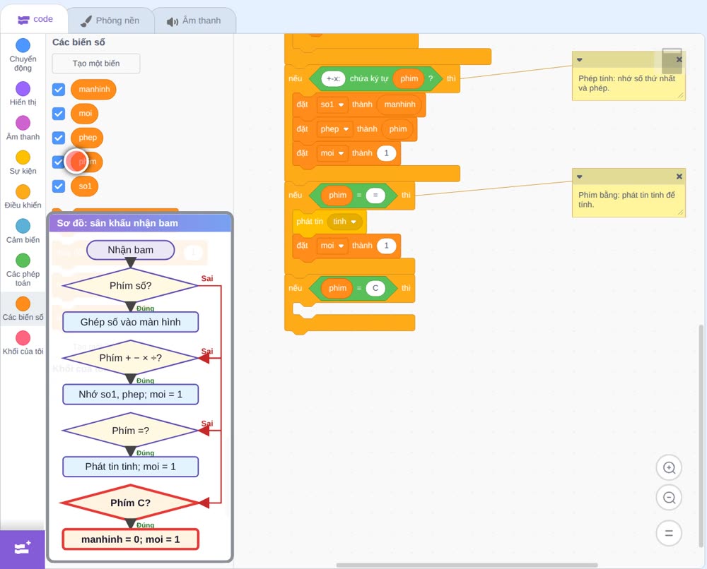Image resolution: width=707 pixels, height=569 pixels.
Task: Reset workspace zoom with the equals button
Action: pos(669,533)
